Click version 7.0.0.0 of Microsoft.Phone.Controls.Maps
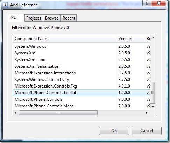Screen dimensions: 170x143 click(124, 106)
